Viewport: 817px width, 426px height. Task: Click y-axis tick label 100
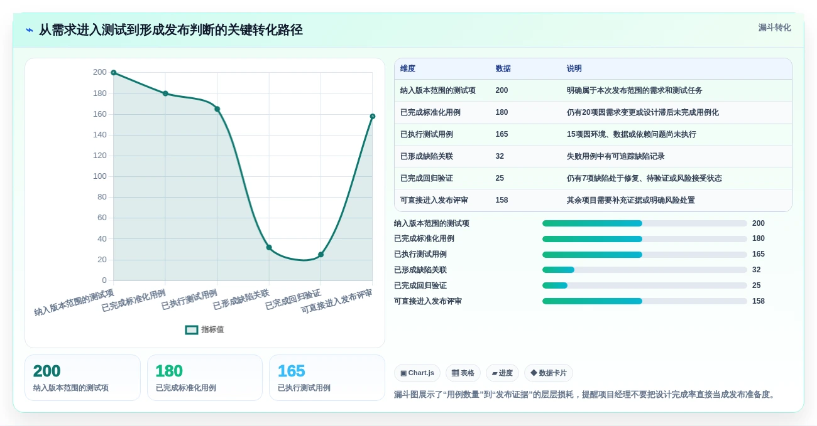click(99, 176)
